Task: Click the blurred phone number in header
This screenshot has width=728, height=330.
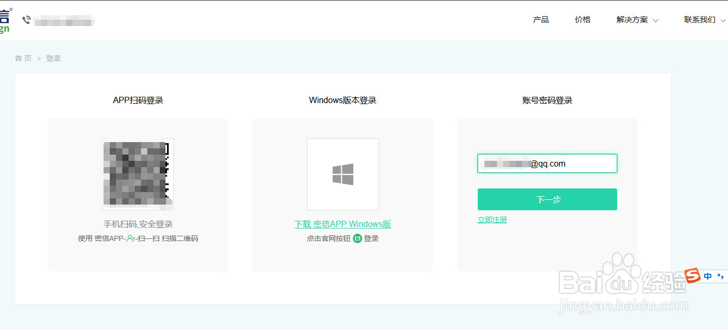Action: [65, 21]
